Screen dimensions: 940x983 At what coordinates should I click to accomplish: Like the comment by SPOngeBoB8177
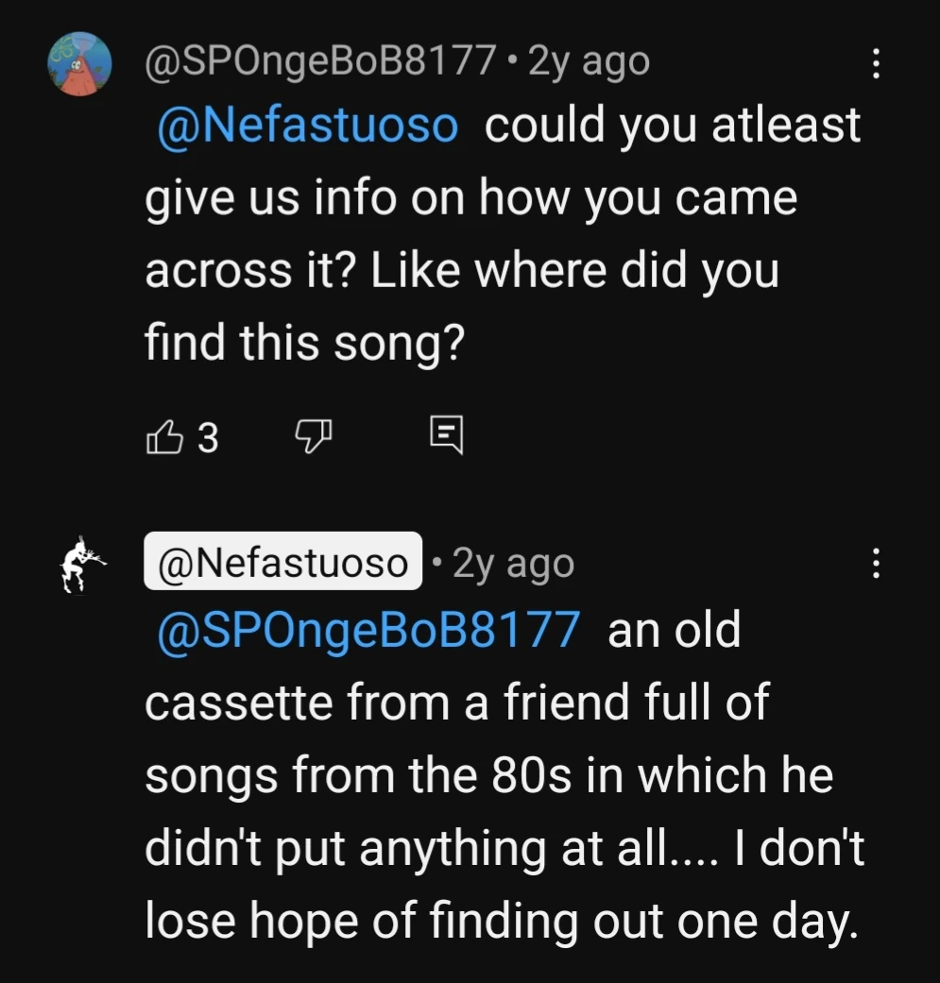coord(164,437)
